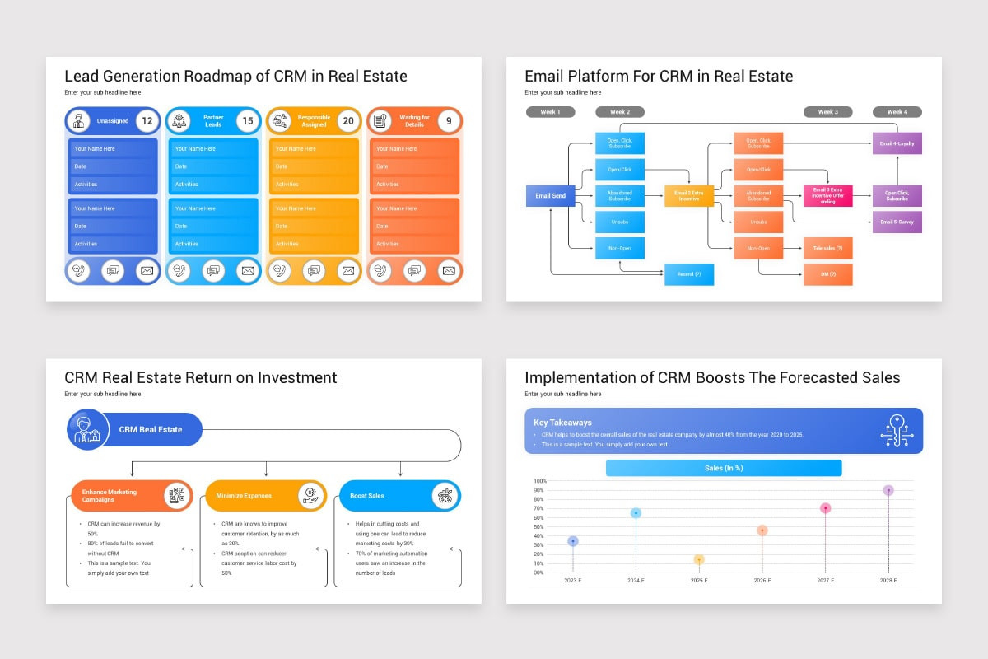Viewport: 988px width, 659px height.
Task: Click the number 20 badge on Responsible Assigned
Action: pyautogui.click(x=348, y=121)
